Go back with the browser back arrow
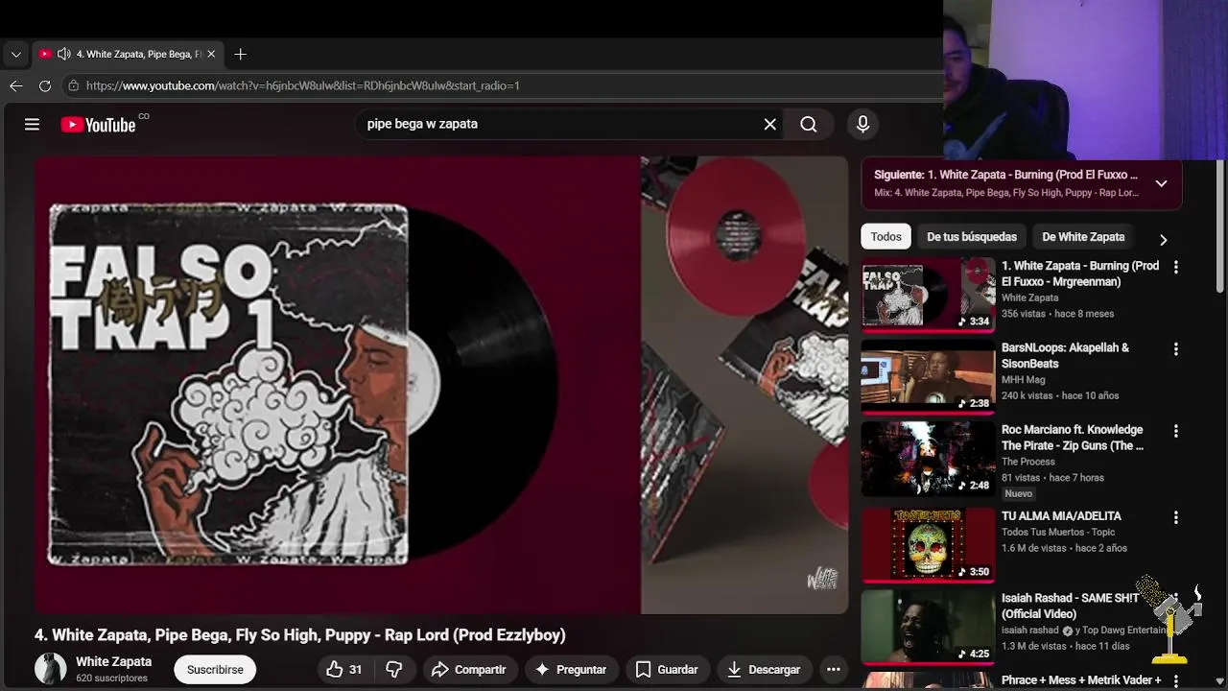Viewport: 1228px width, 691px height. coord(15,85)
